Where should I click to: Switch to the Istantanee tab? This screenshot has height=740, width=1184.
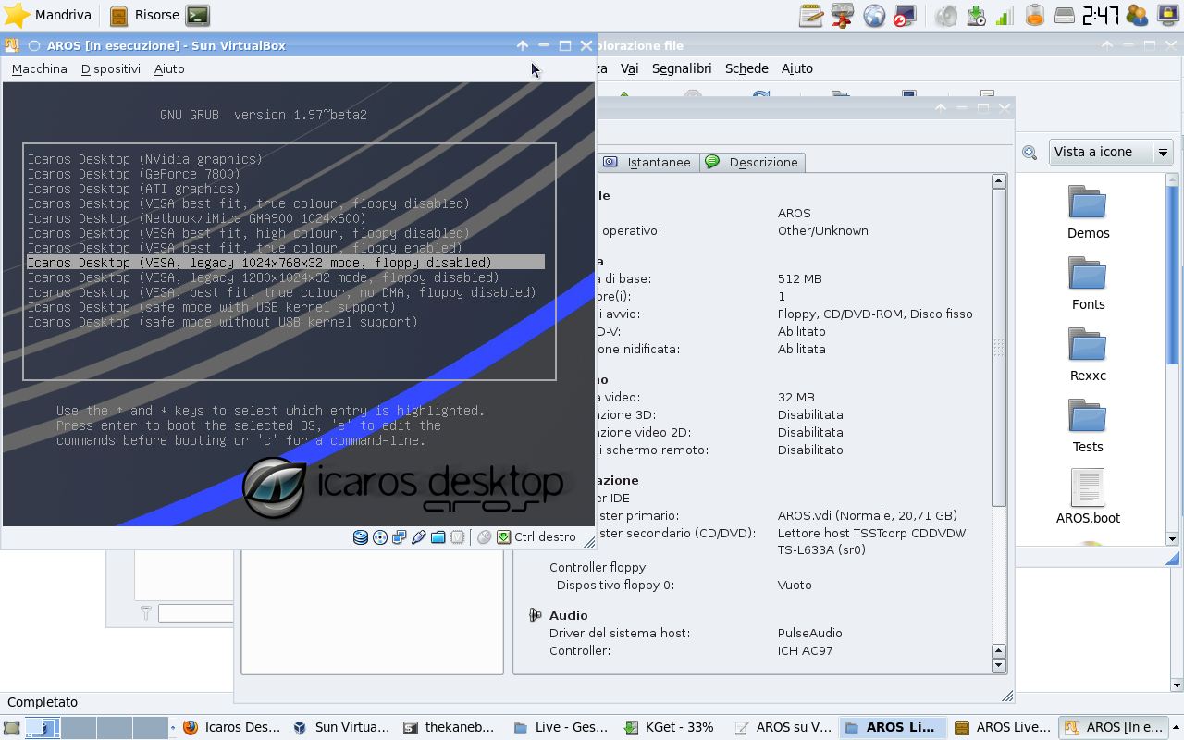pos(648,162)
